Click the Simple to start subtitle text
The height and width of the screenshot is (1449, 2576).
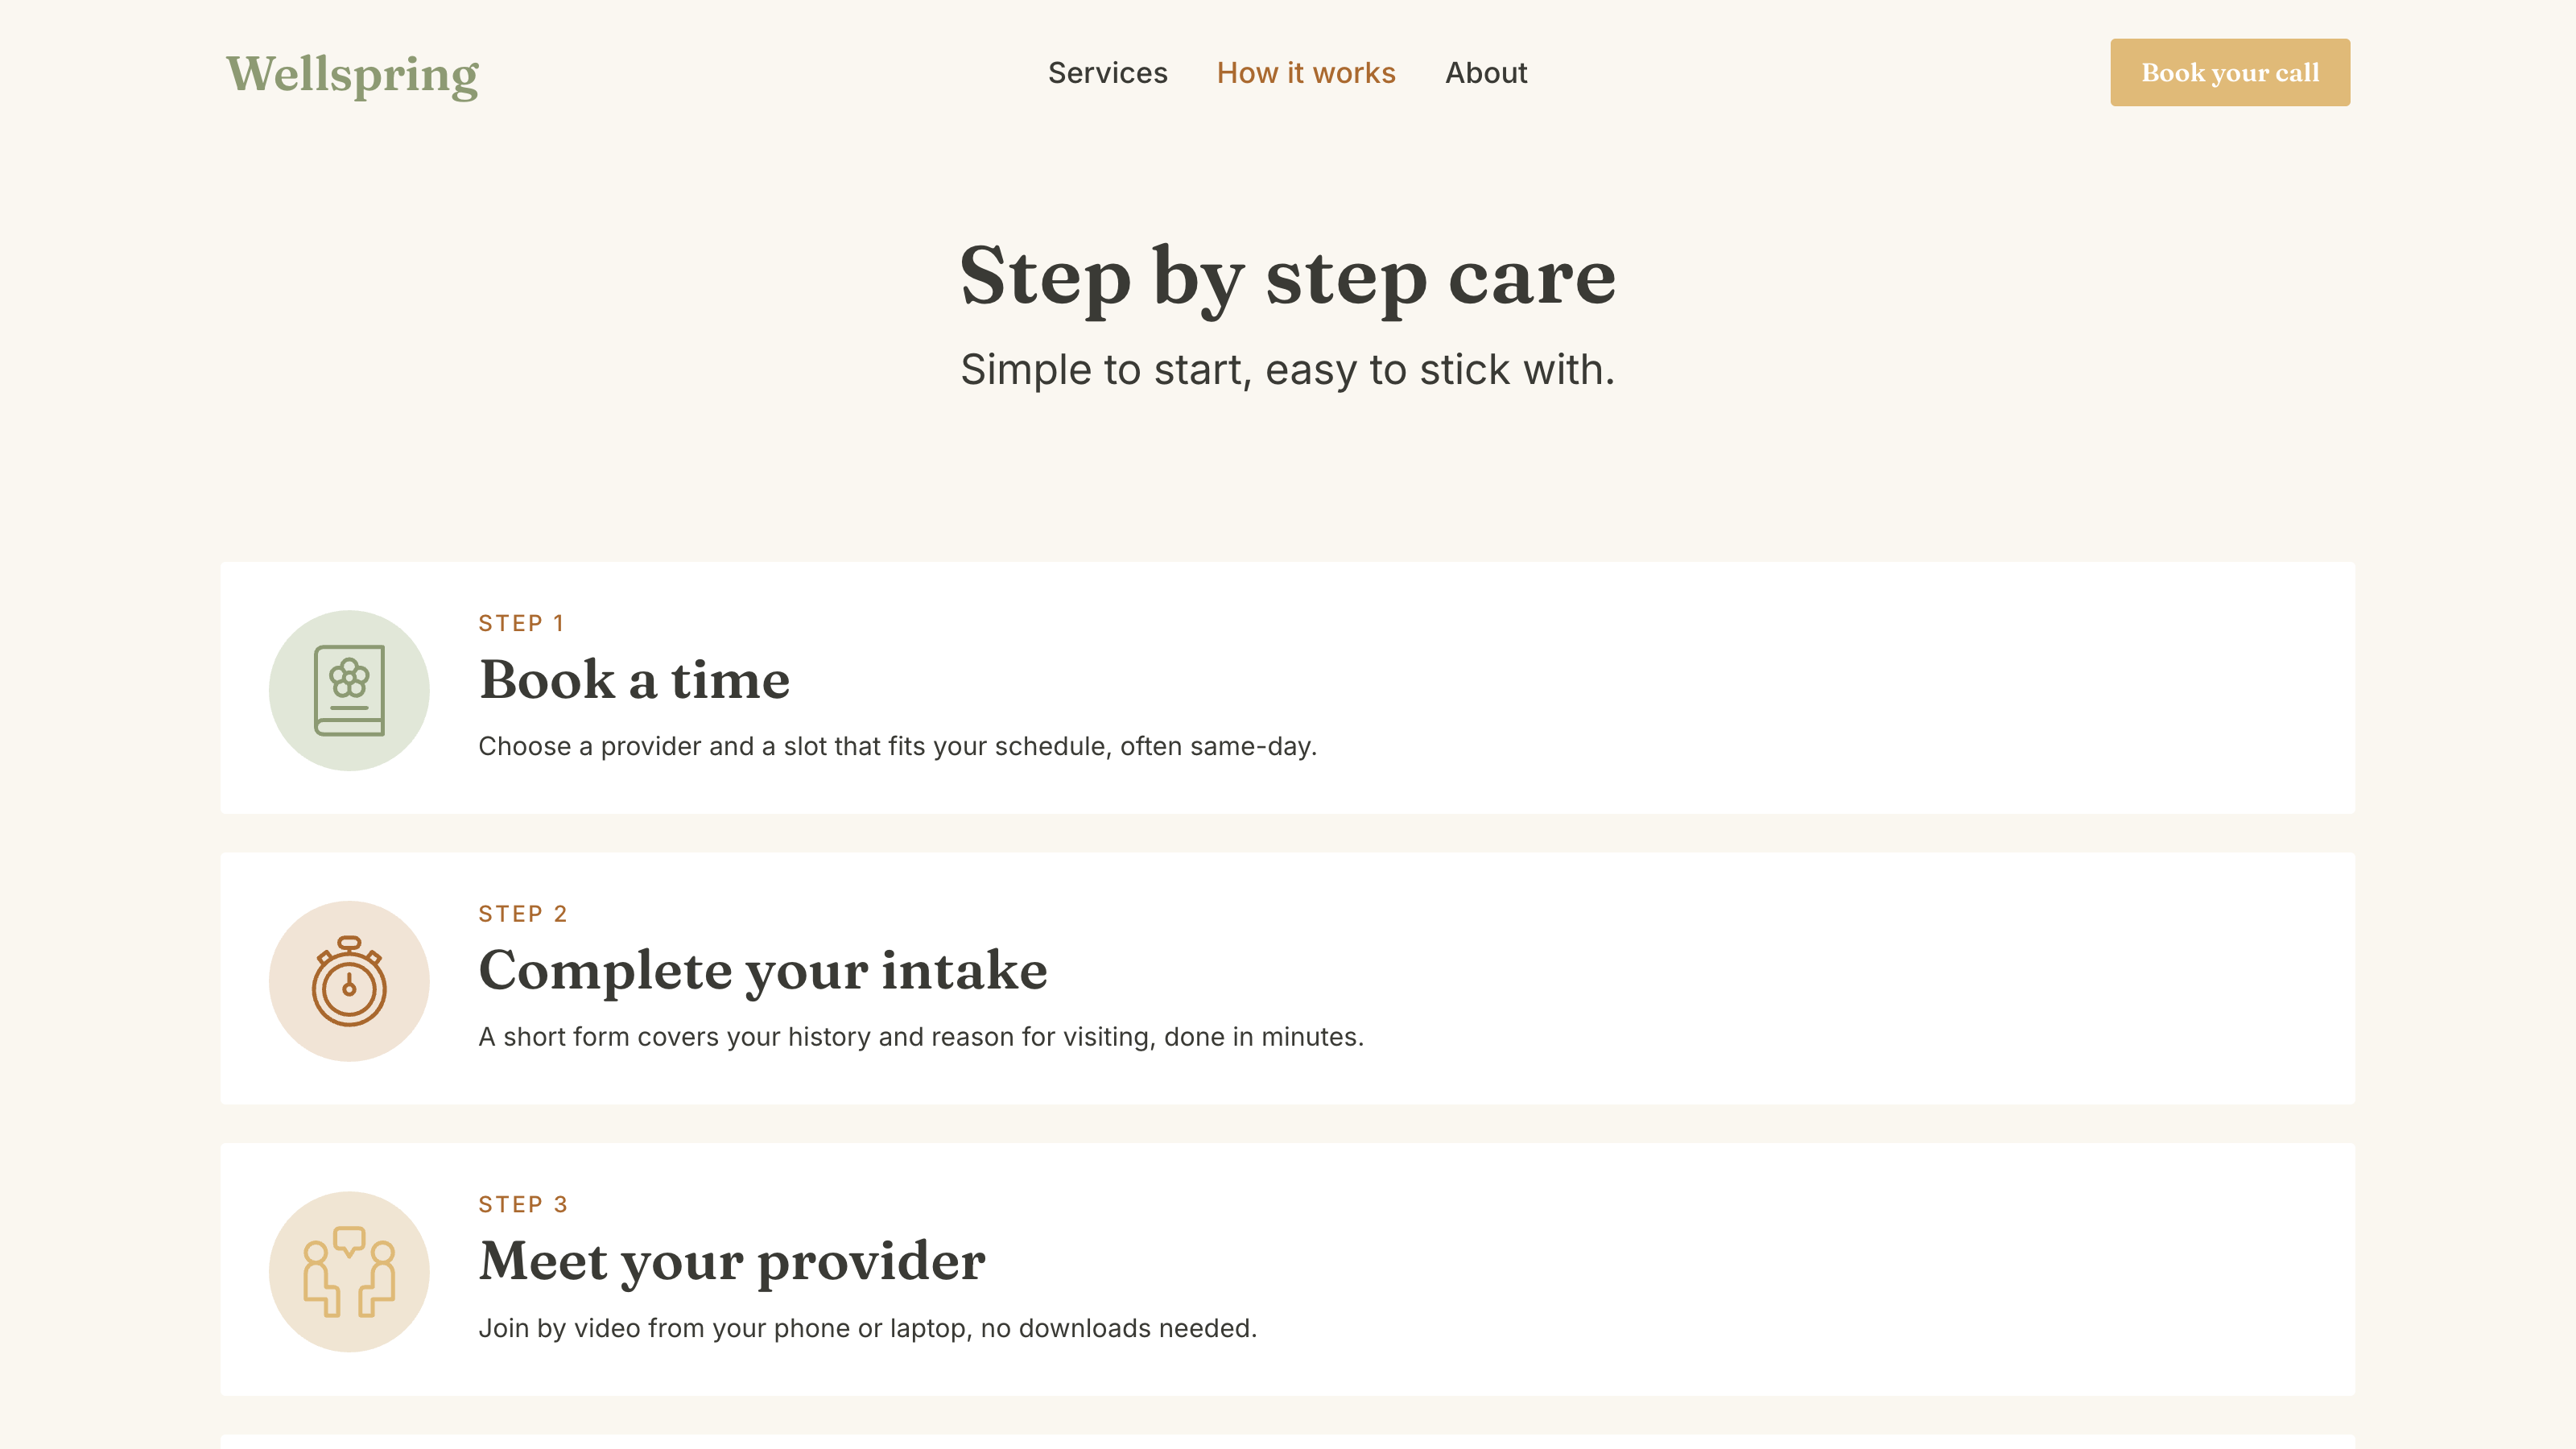click(x=1288, y=370)
